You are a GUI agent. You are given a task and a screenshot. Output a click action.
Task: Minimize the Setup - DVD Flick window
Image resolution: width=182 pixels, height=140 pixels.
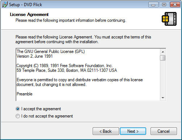point(153,5)
